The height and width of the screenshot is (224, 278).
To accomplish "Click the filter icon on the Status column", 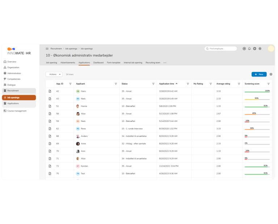I will pos(153,84).
